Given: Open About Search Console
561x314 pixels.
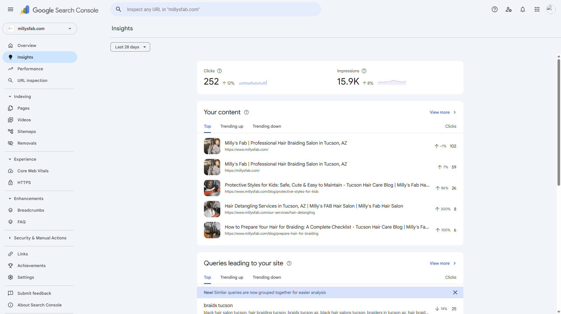Looking at the screenshot, I should [40, 305].
